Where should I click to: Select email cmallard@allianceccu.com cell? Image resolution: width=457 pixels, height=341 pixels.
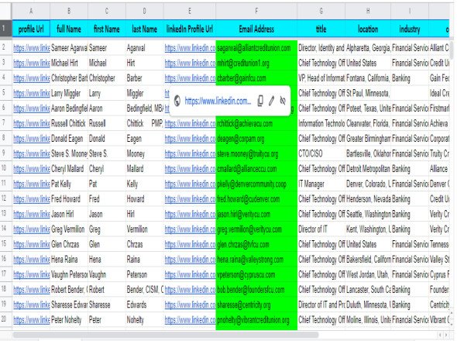point(256,169)
